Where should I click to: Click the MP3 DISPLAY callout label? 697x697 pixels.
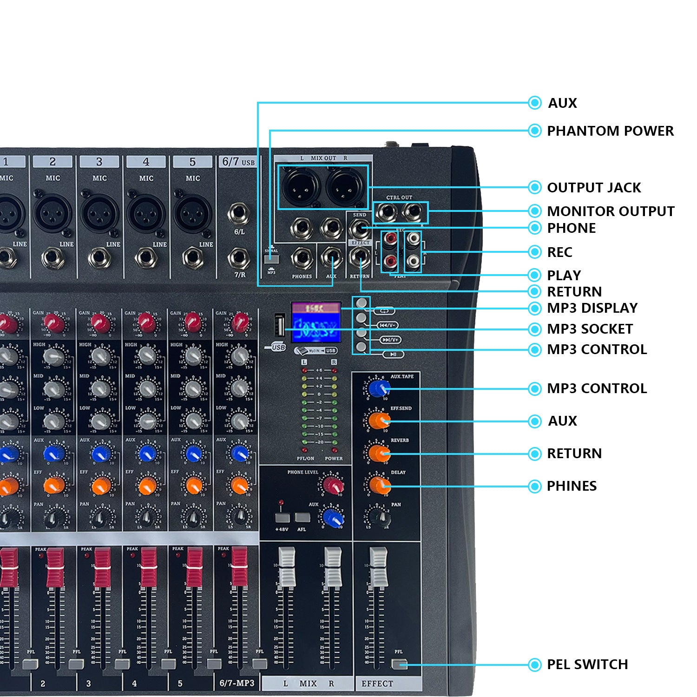pos(592,308)
